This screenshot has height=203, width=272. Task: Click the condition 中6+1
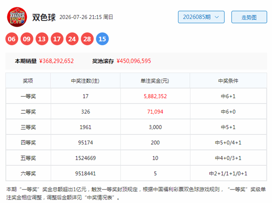click(228, 96)
